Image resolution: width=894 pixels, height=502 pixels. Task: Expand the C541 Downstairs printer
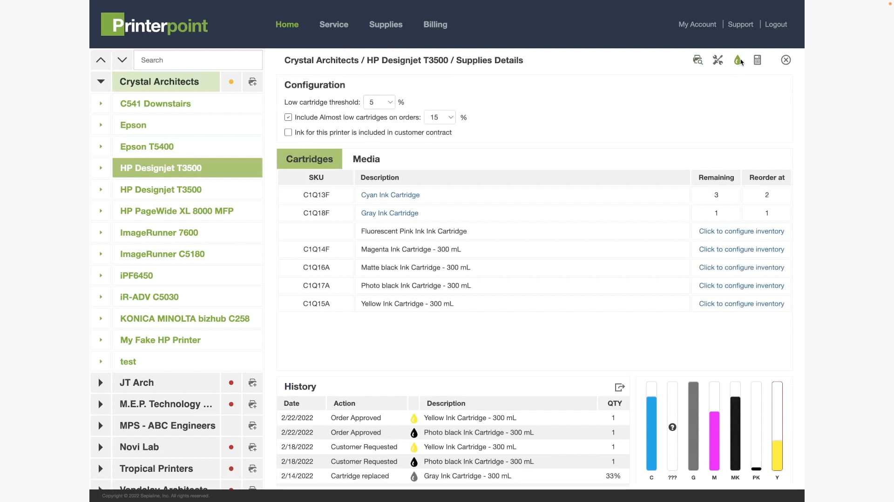(101, 104)
